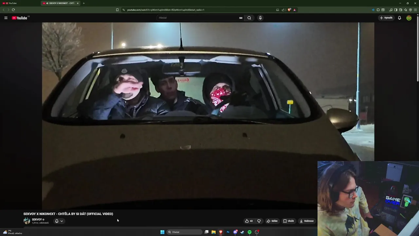The height and width of the screenshot is (236, 419).
Task: Start voice search with microphone icon
Action: [260, 18]
